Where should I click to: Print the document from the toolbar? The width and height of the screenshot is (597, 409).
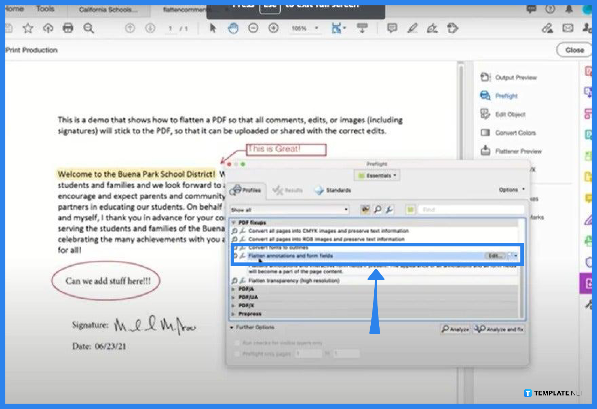click(x=68, y=28)
